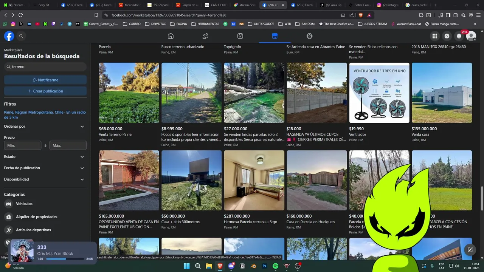The width and height of the screenshot is (484, 272).
Task: Click the Marketplace search field with terreno
Action: (45, 66)
